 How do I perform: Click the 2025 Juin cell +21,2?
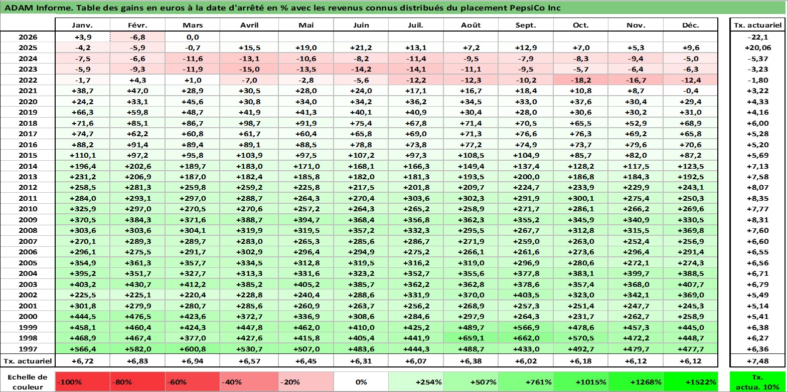click(x=361, y=48)
